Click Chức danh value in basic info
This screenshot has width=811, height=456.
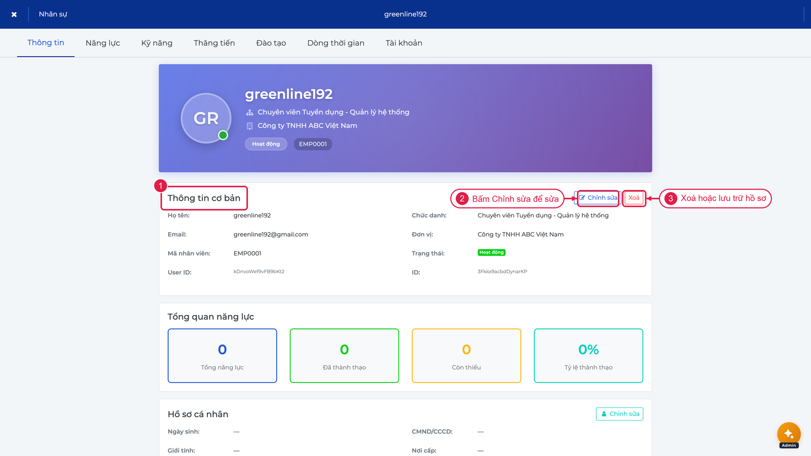point(543,215)
